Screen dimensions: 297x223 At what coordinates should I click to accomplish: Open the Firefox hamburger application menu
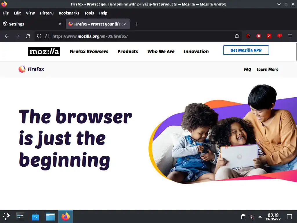pos(290,36)
